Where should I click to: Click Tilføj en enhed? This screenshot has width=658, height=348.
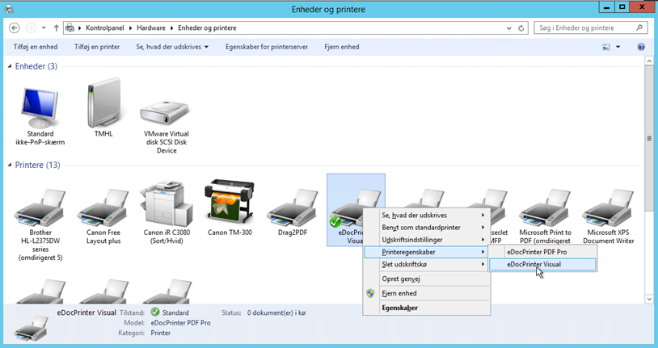[36, 47]
